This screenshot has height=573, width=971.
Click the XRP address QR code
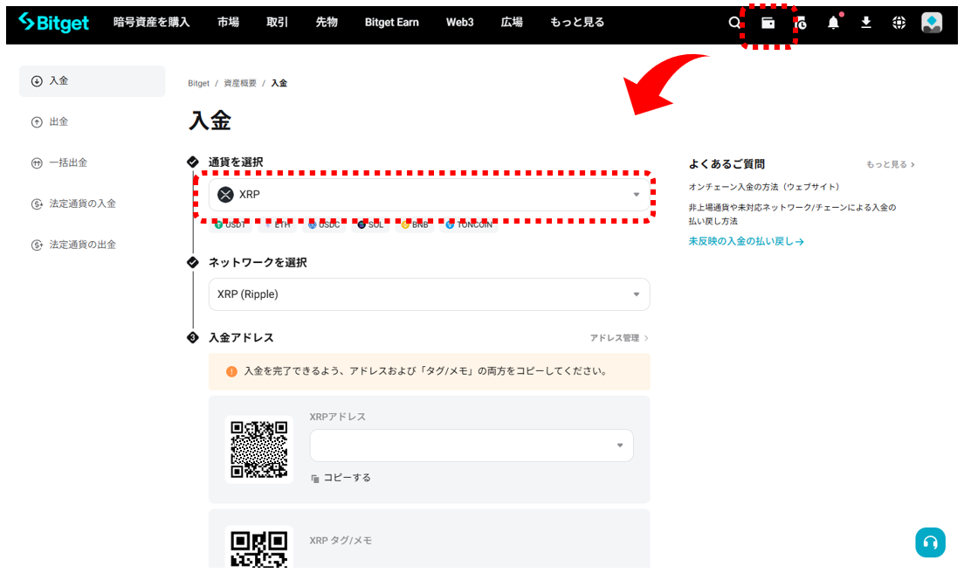(258, 449)
